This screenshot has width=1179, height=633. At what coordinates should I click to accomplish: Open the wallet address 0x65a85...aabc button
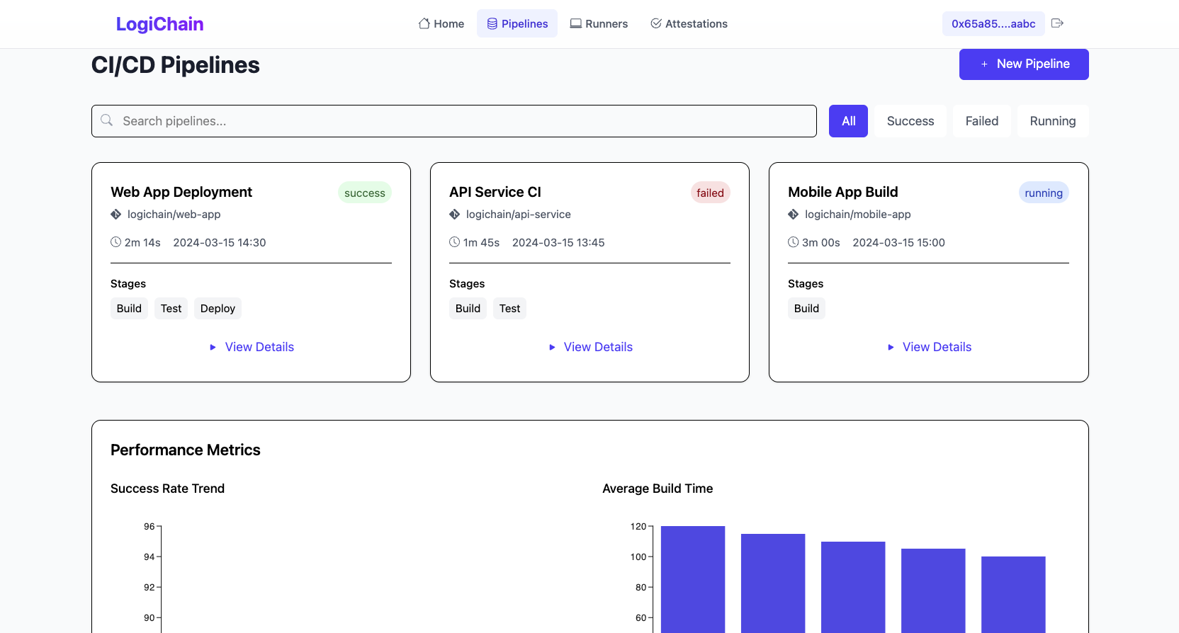pos(993,23)
